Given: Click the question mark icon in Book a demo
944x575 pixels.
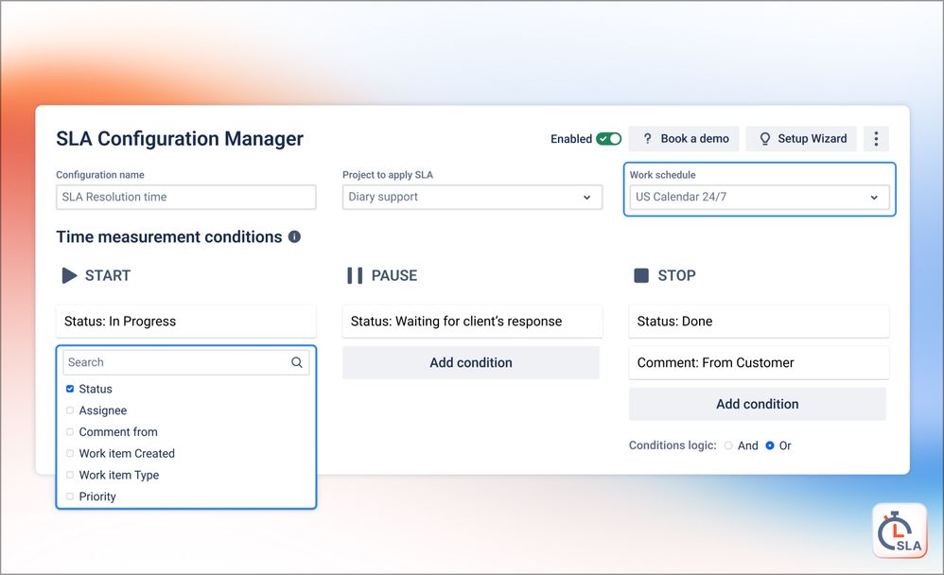Looking at the screenshot, I should click(647, 138).
